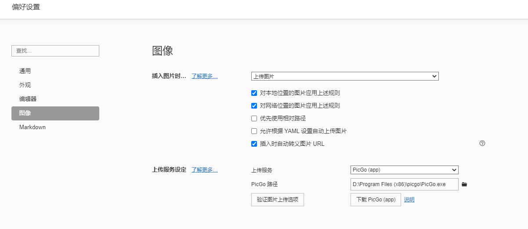Select 外观 settings category
This screenshot has width=528, height=229.
[x=55, y=85]
